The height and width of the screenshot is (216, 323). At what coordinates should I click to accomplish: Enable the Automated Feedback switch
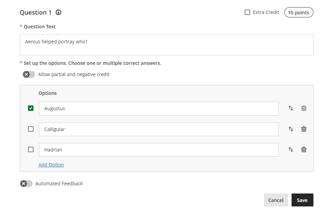pyautogui.click(x=26, y=184)
